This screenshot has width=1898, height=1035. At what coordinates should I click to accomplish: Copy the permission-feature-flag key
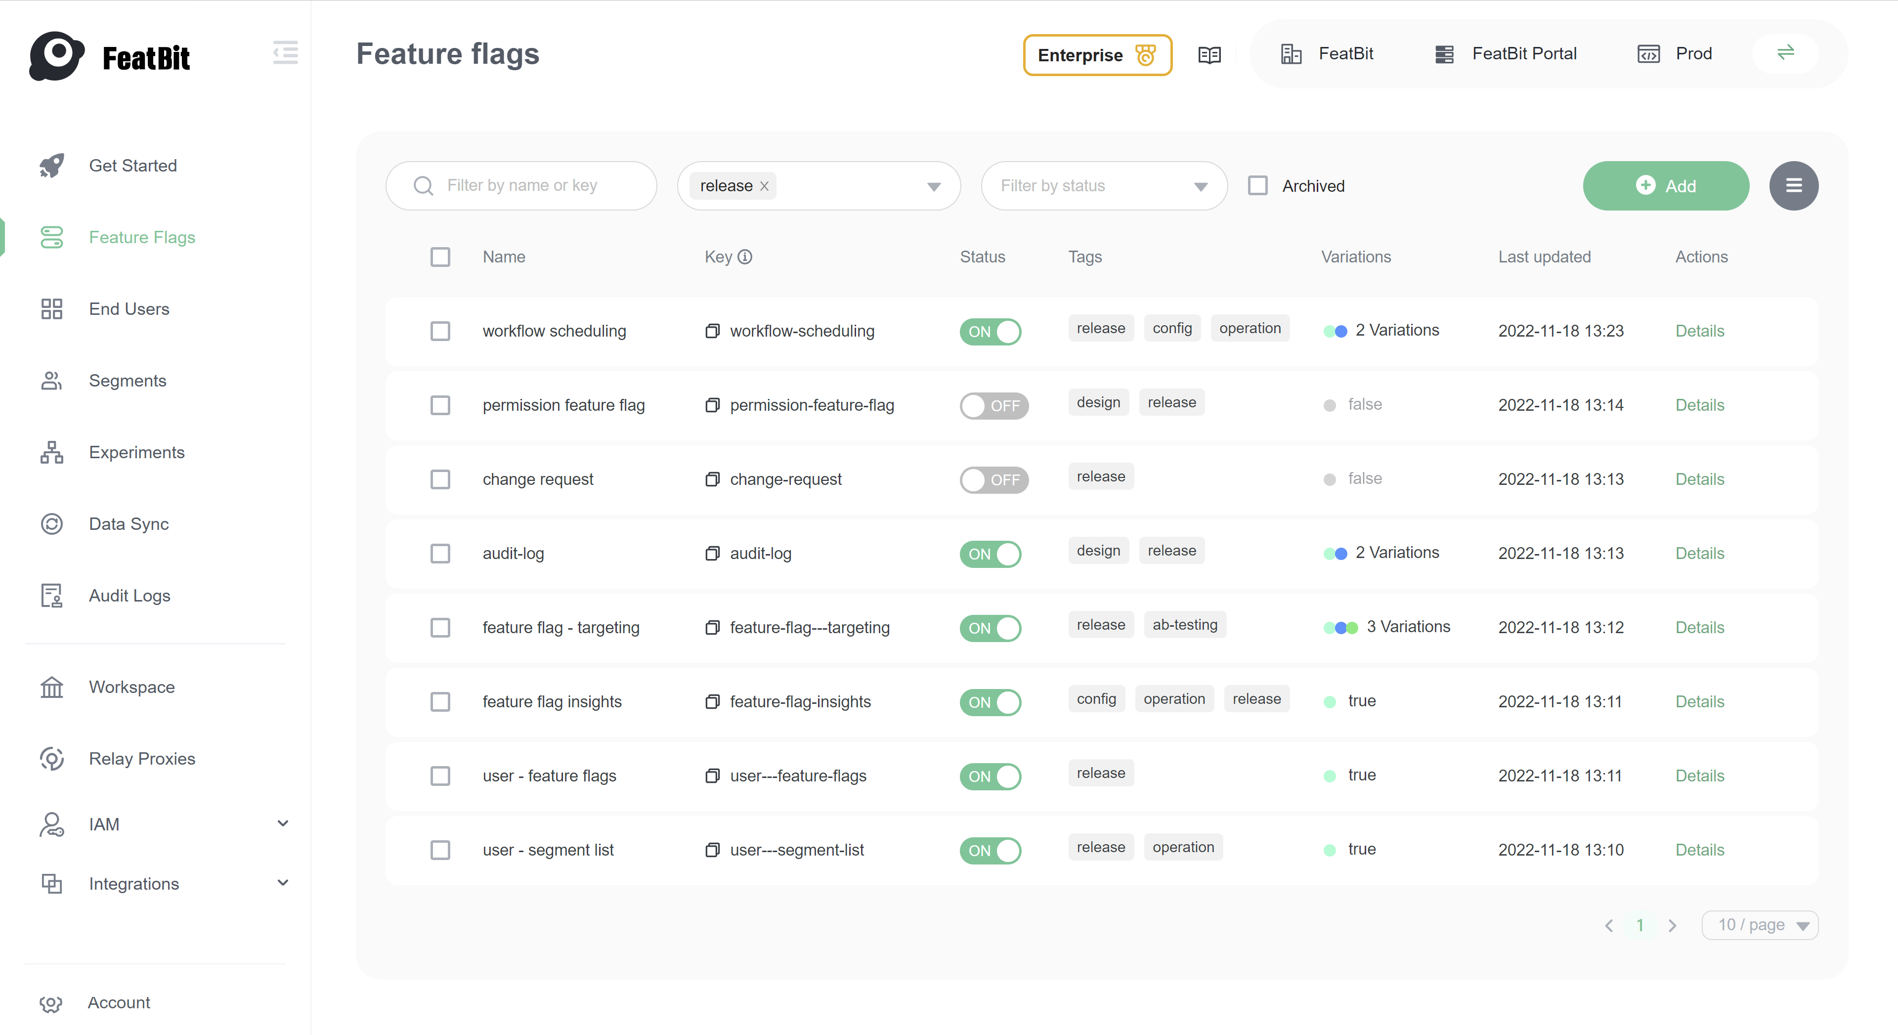click(x=712, y=405)
